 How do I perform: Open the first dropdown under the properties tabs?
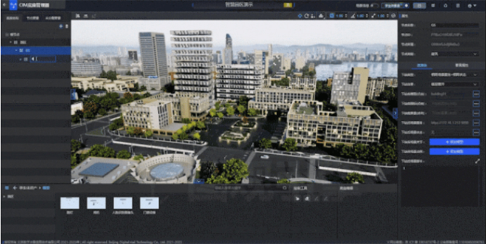point(454,75)
